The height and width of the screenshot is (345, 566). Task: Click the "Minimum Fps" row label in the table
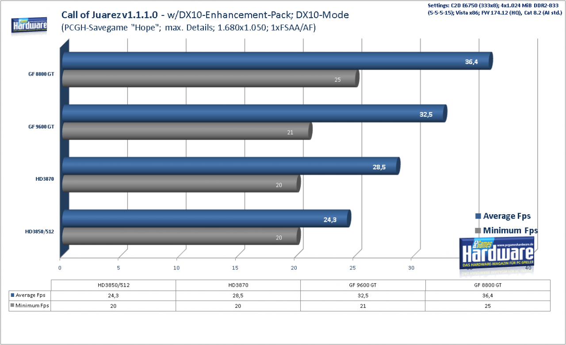[x=32, y=306]
